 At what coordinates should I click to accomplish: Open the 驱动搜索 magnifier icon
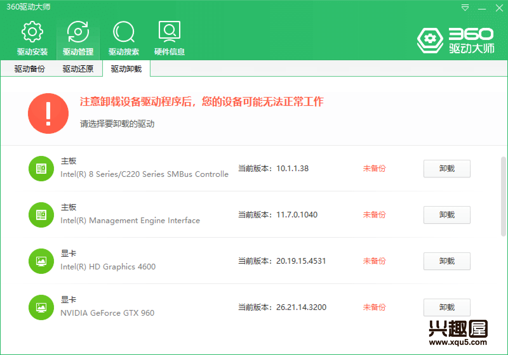click(x=124, y=32)
